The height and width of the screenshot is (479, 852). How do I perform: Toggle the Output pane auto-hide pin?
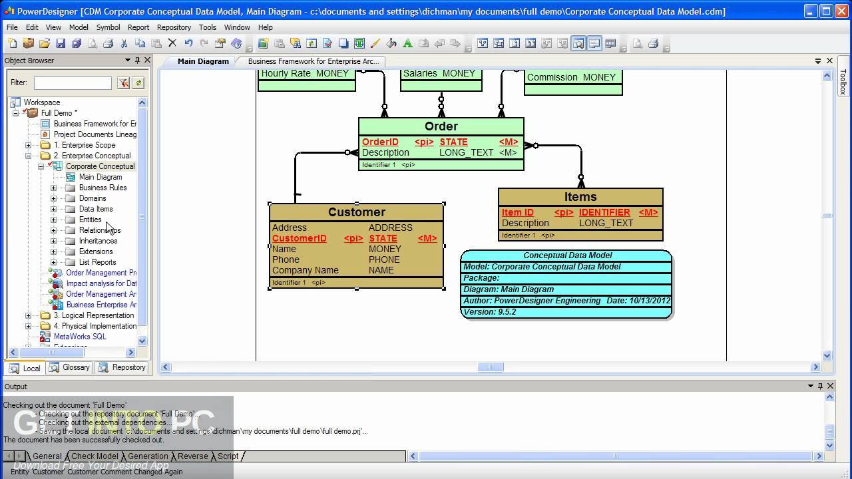pos(820,386)
